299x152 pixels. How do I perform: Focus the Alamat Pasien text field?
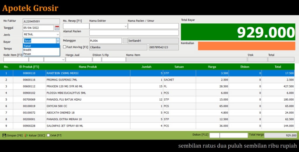tap(134, 33)
